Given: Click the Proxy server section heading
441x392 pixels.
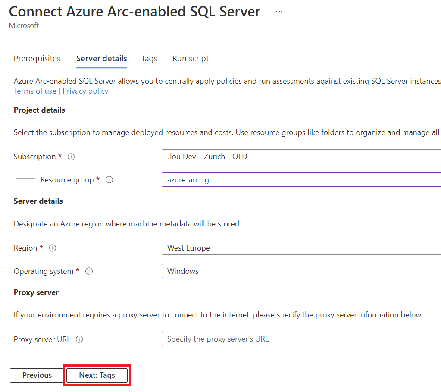Looking at the screenshot, I should [36, 292].
